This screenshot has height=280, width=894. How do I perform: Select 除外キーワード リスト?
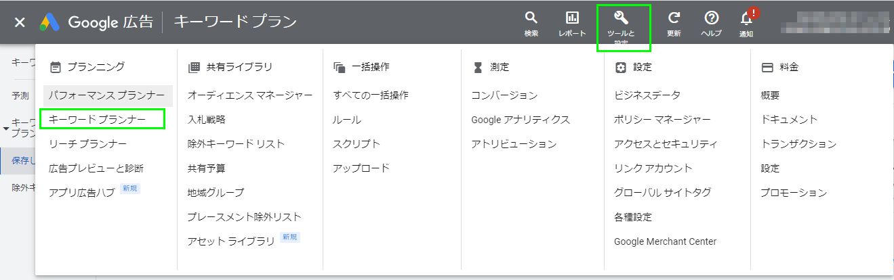[236, 144]
